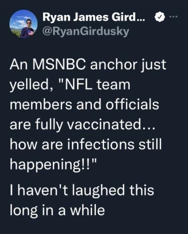188x234 pixels.
Task: Click the word 'vaccinated' in the tweet
Action: coord(104,124)
